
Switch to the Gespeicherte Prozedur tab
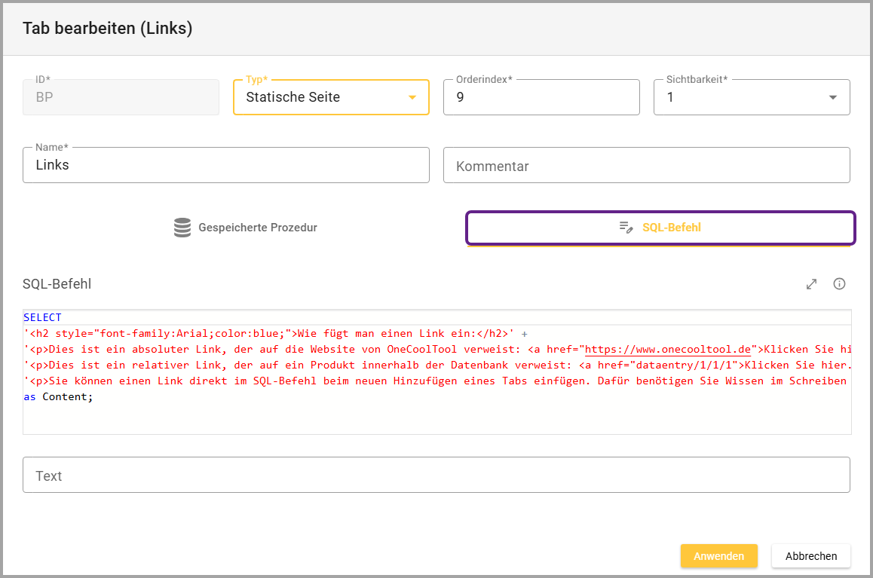(x=244, y=228)
